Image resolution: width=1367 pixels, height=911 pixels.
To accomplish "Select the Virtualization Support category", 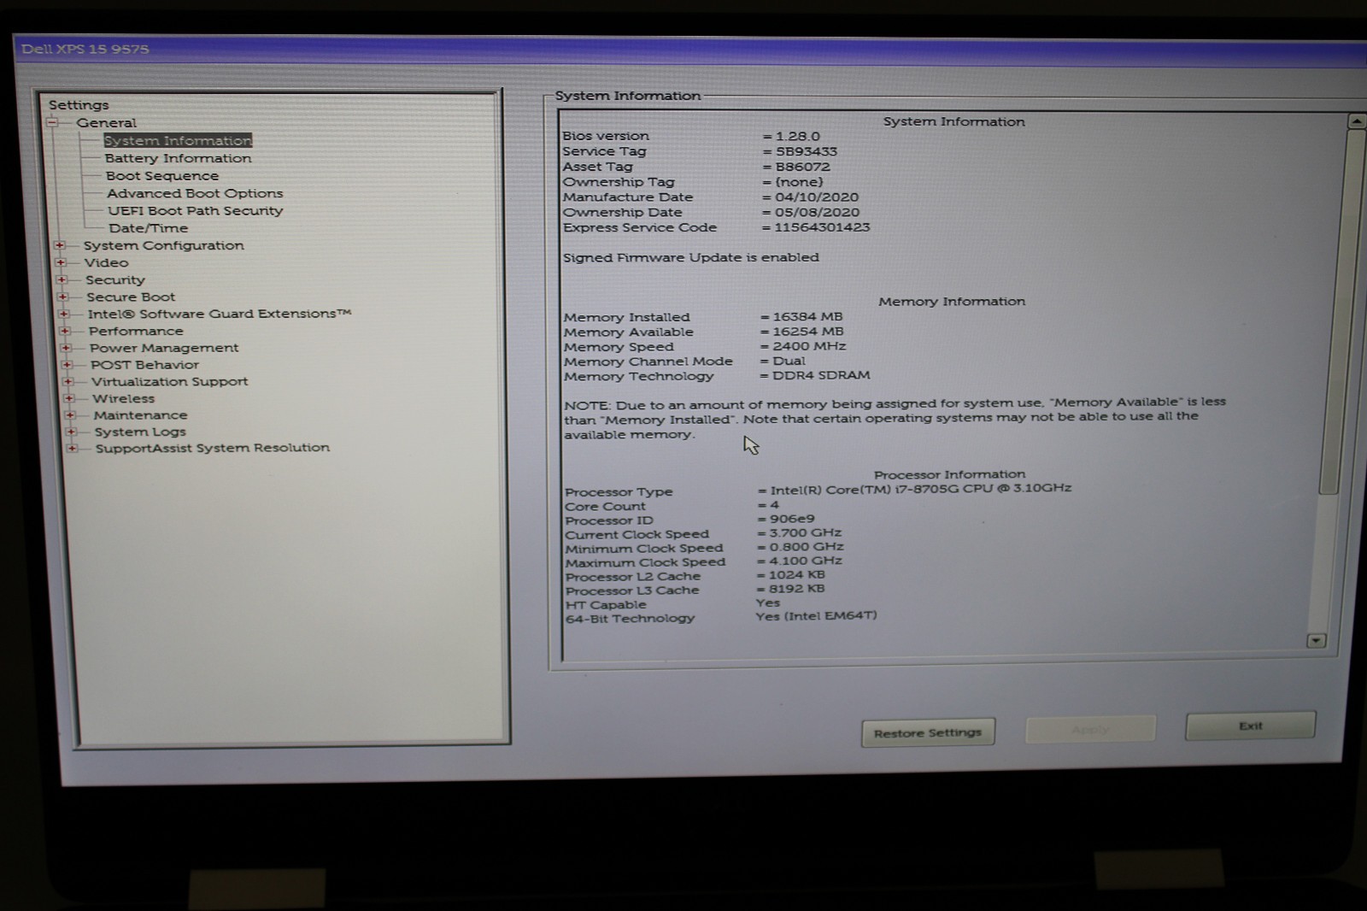I will point(170,381).
